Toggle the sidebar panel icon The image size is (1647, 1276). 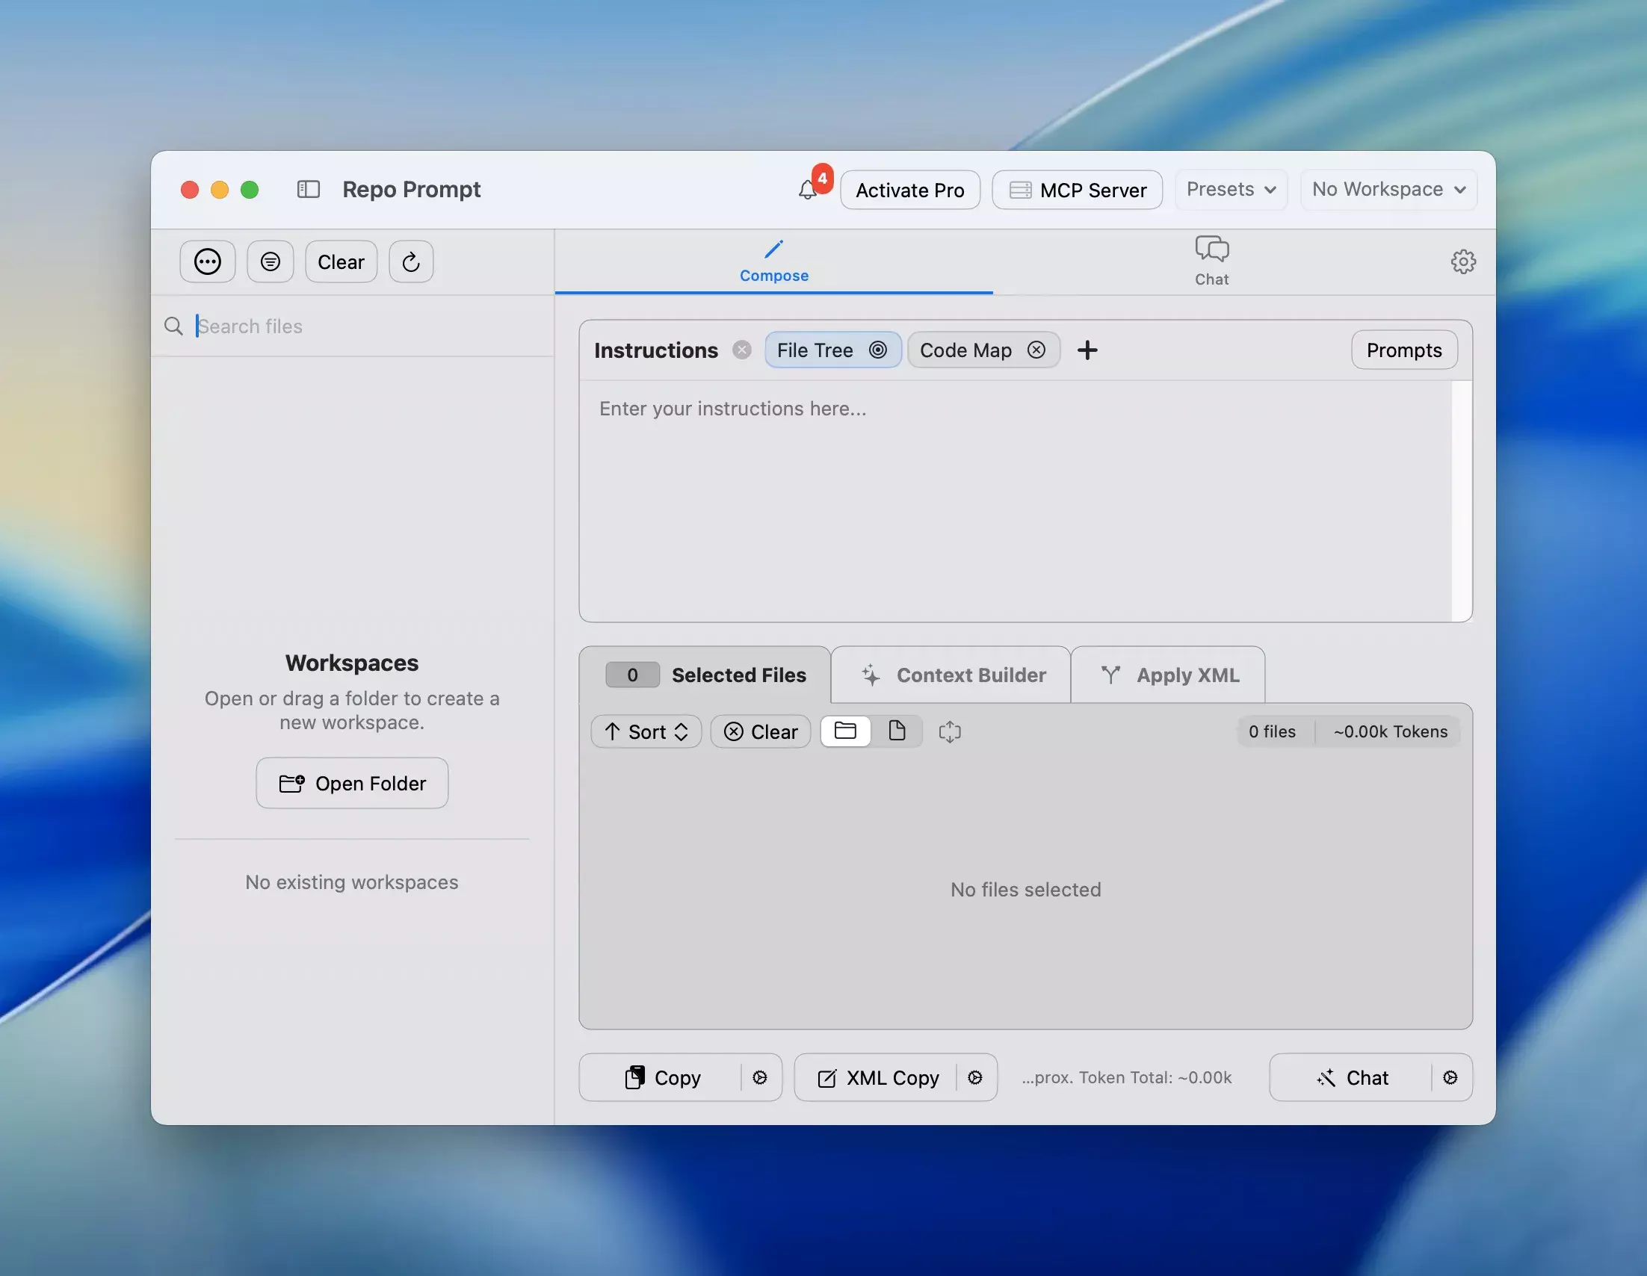tap(309, 189)
